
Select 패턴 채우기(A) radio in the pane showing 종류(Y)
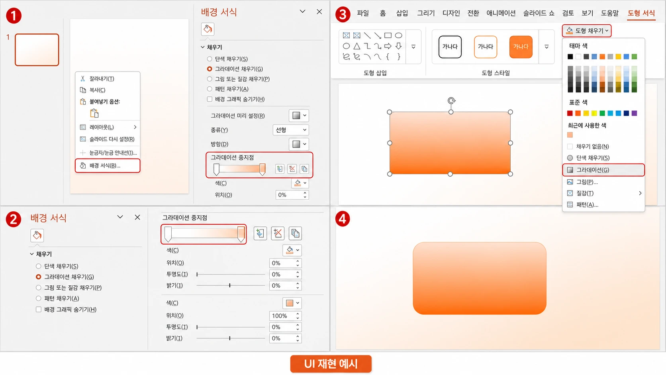pyautogui.click(x=210, y=89)
